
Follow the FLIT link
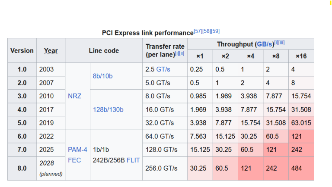click(x=133, y=160)
